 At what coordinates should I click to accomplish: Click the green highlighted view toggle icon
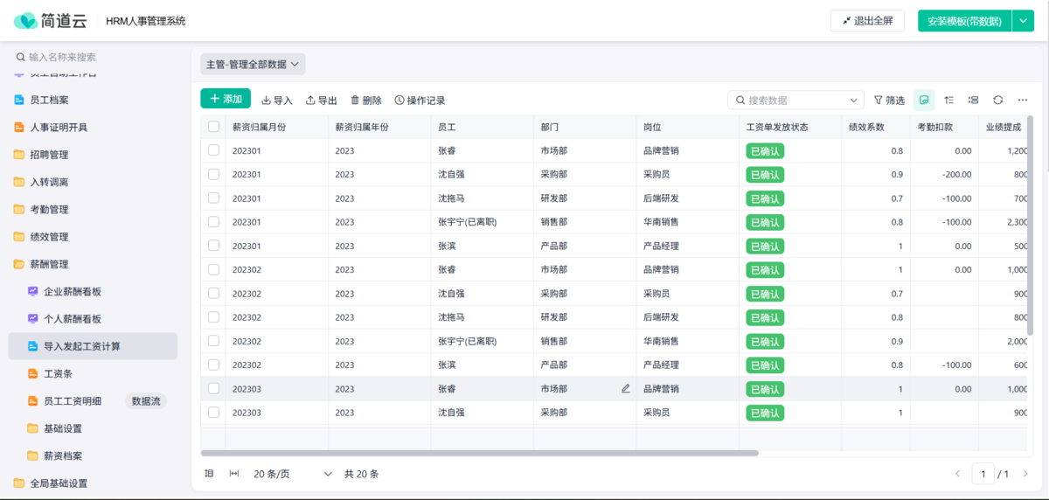(924, 101)
